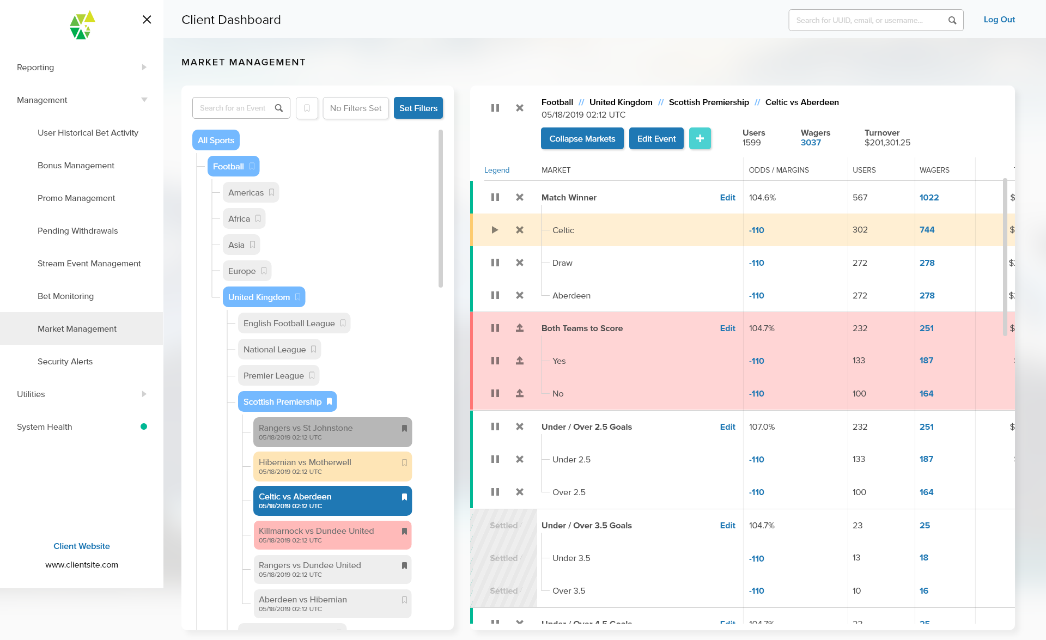
Task: Toggle the bookmark on Celtic vs Aberdeen
Action: point(404,497)
